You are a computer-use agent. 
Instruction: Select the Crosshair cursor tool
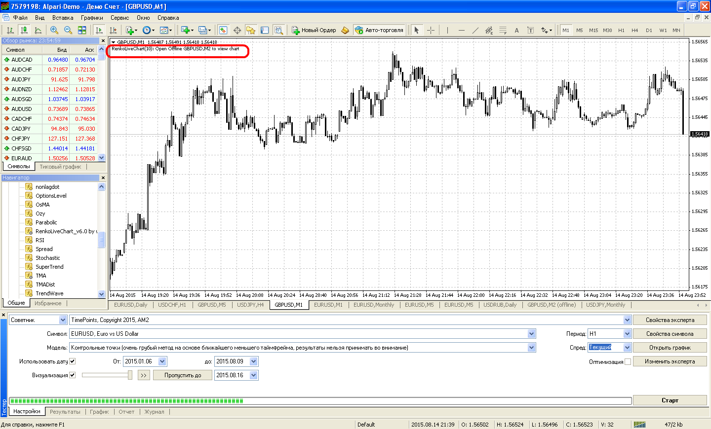(x=431, y=30)
